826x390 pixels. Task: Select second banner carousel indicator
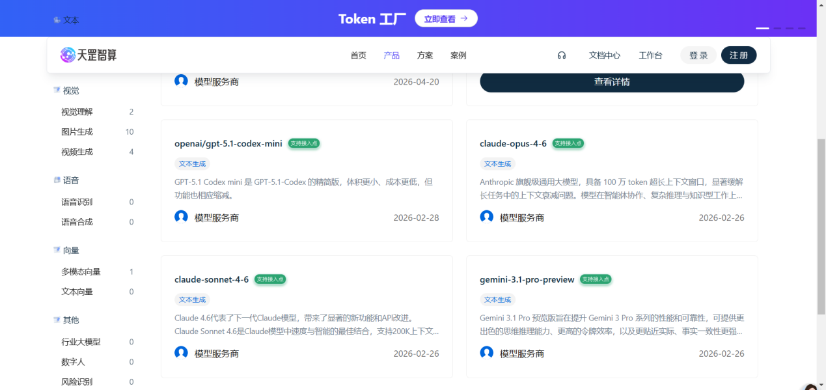pyautogui.click(x=777, y=28)
